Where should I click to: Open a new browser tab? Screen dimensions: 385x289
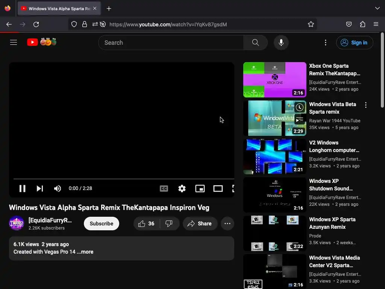click(109, 9)
